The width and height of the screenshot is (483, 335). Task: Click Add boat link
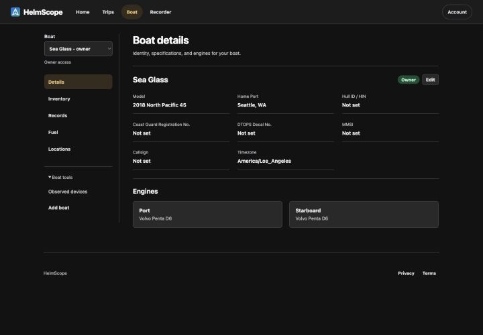(58, 208)
